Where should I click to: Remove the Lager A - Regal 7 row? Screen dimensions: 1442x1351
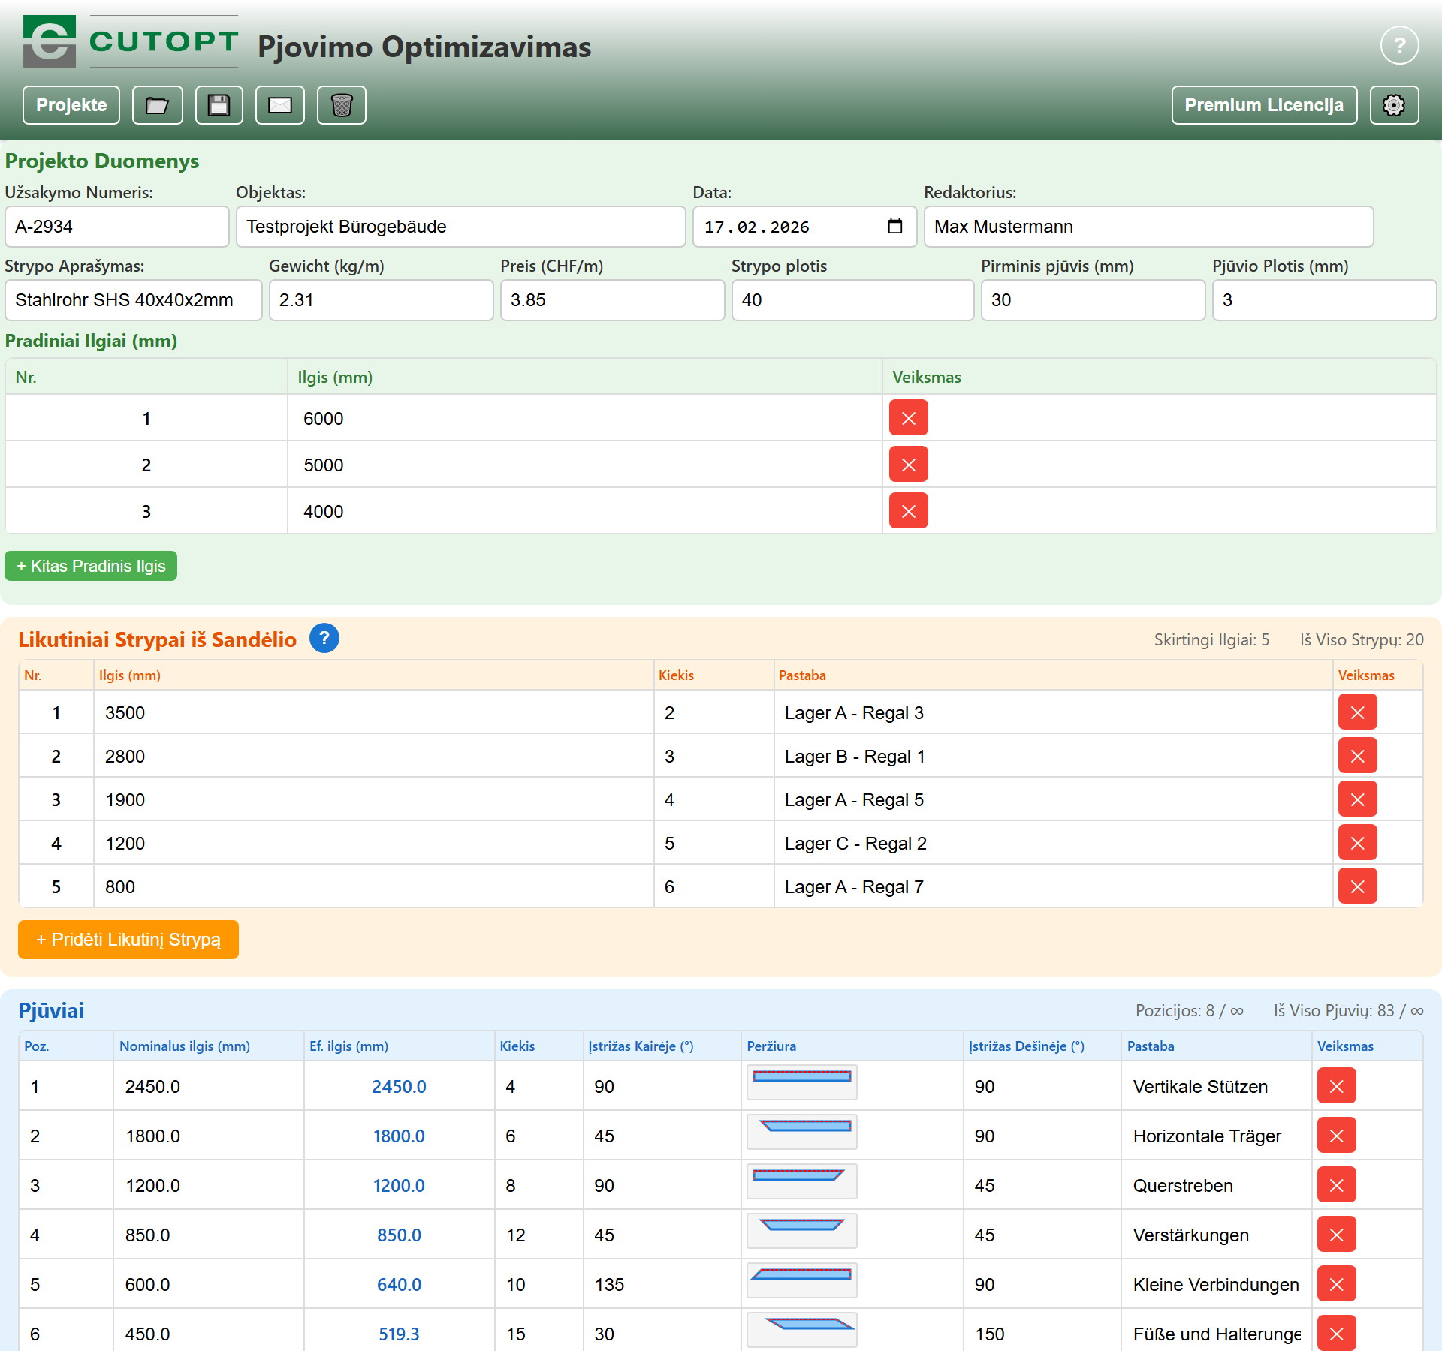pos(1357,886)
